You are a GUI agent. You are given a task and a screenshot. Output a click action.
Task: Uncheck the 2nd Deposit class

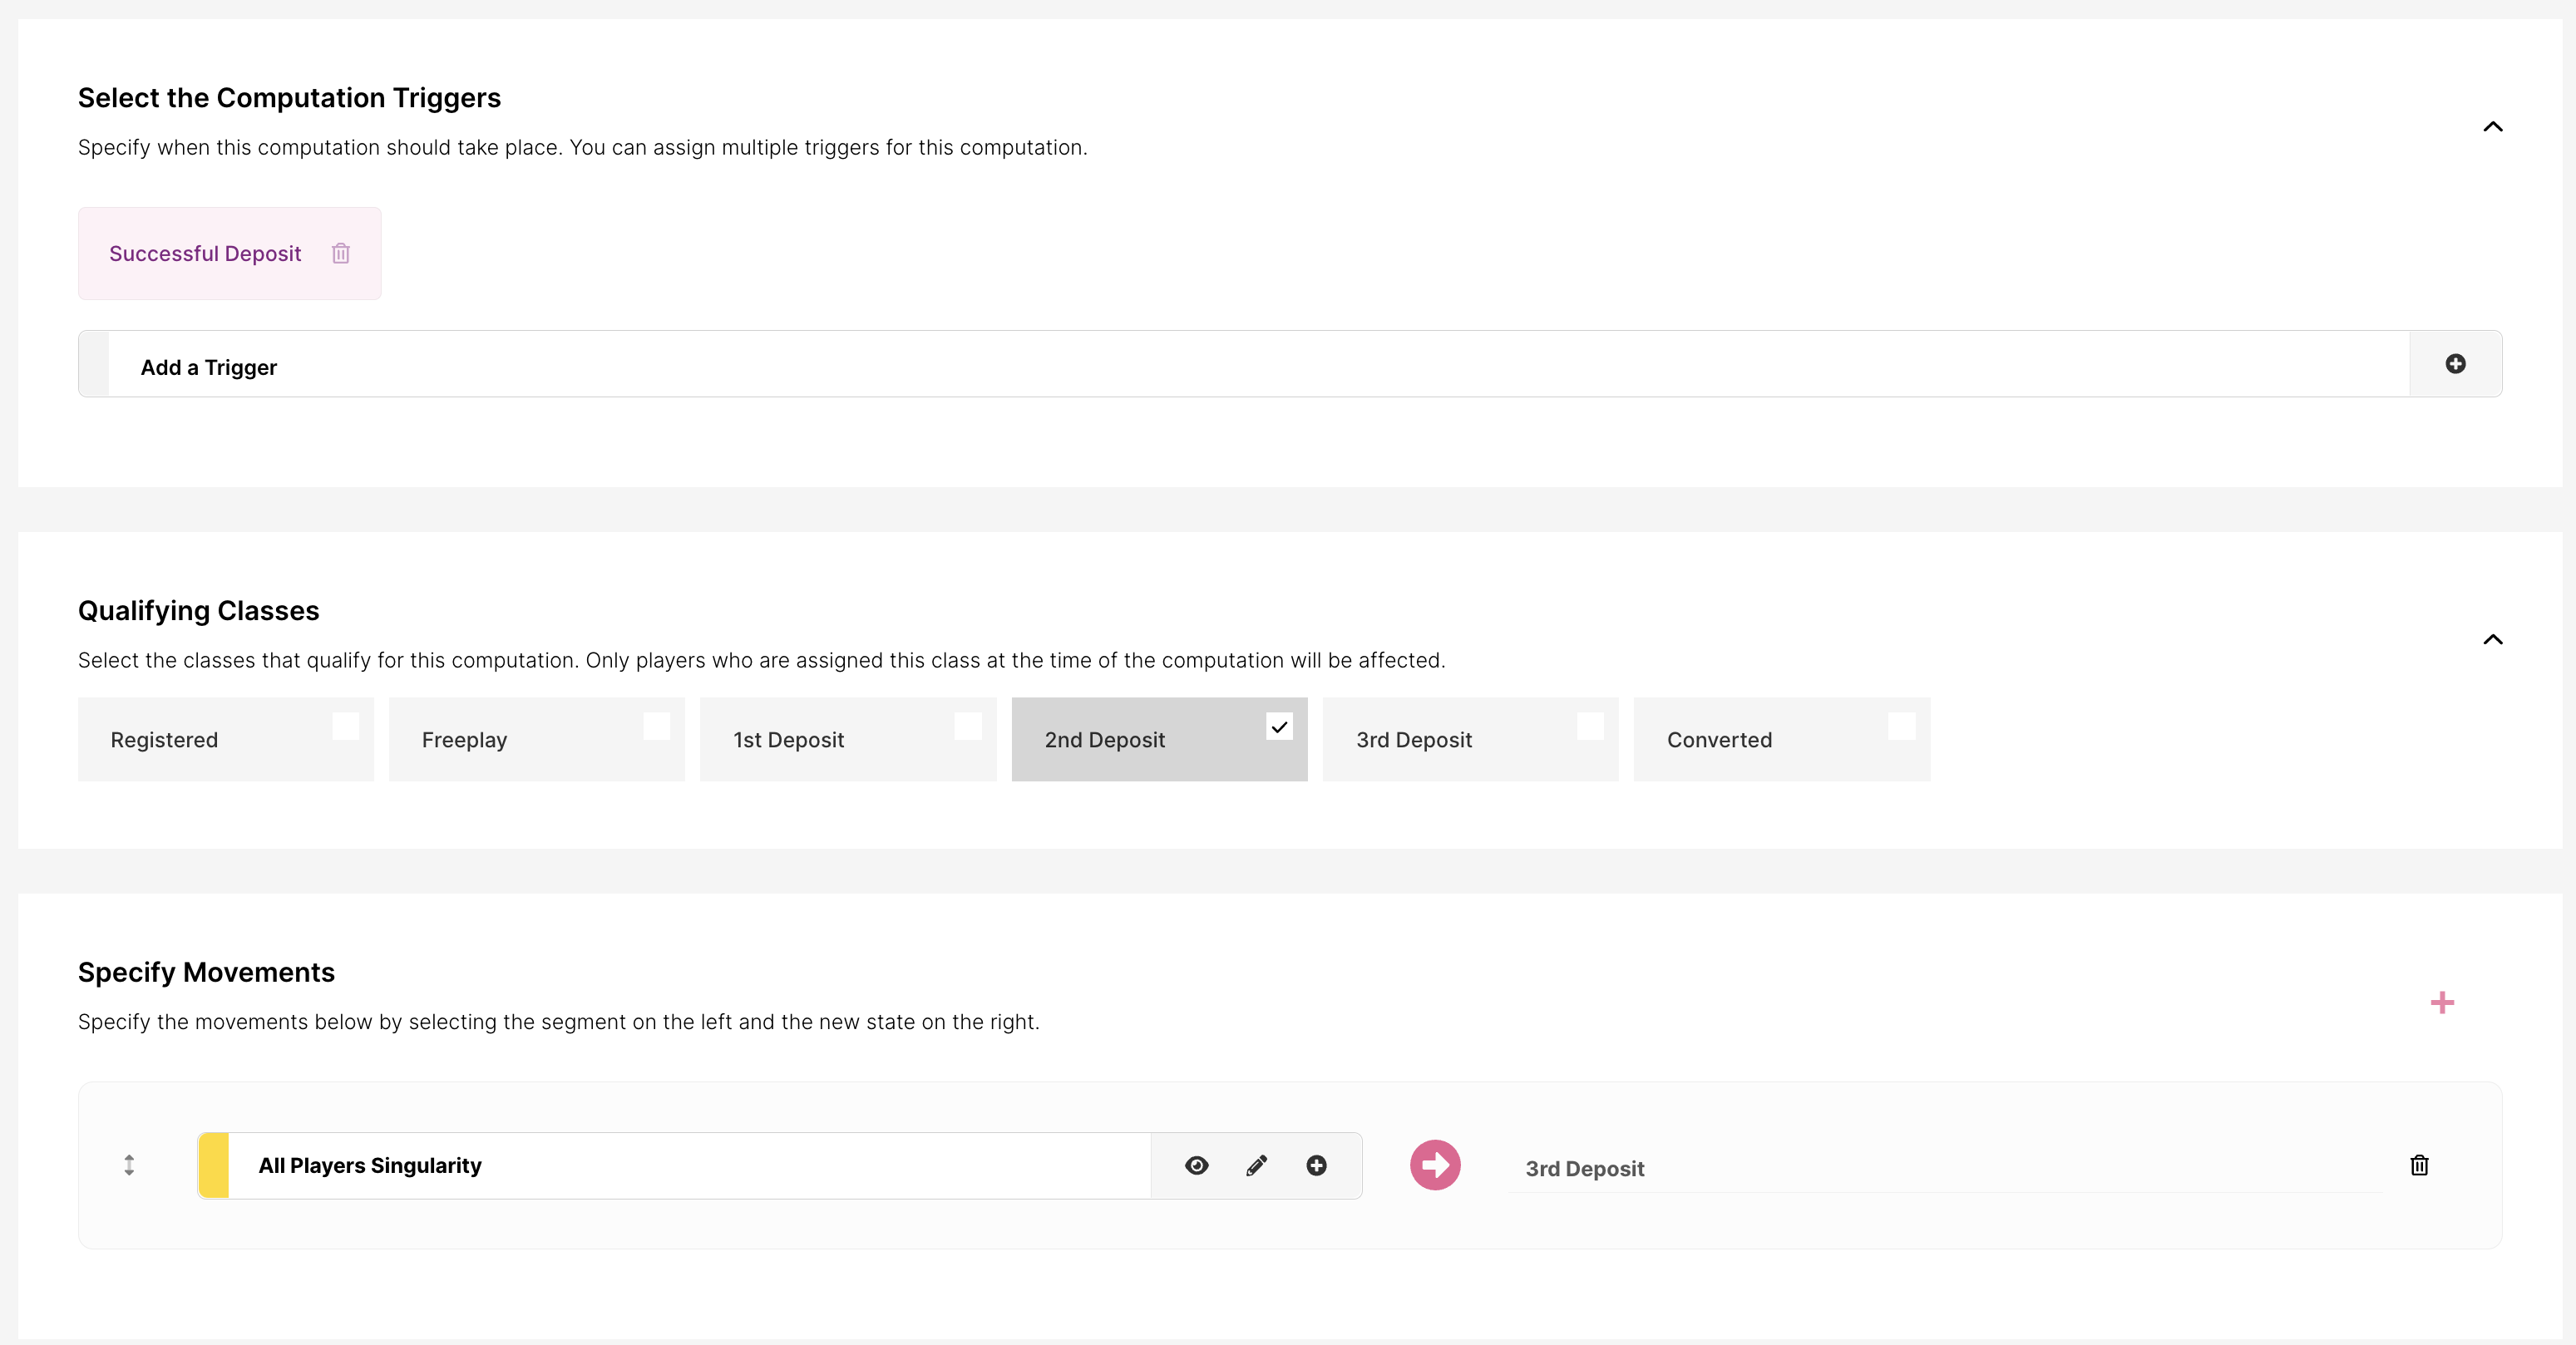click(1279, 726)
